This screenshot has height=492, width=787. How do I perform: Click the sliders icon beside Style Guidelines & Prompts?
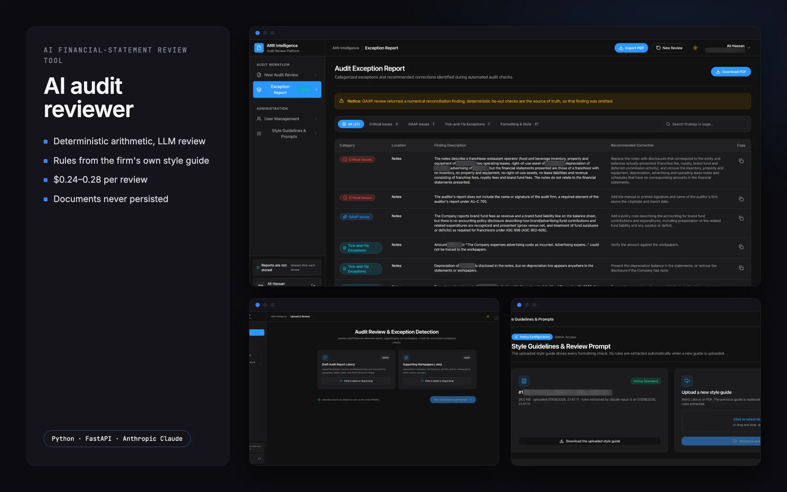pyautogui.click(x=259, y=133)
